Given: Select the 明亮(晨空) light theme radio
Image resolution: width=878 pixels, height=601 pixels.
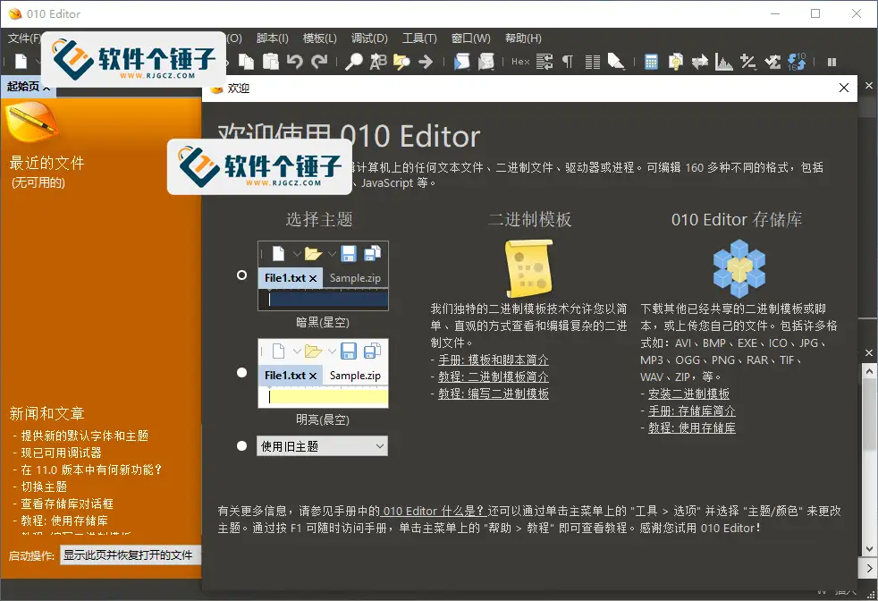Looking at the screenshot, I should (242, 372).
